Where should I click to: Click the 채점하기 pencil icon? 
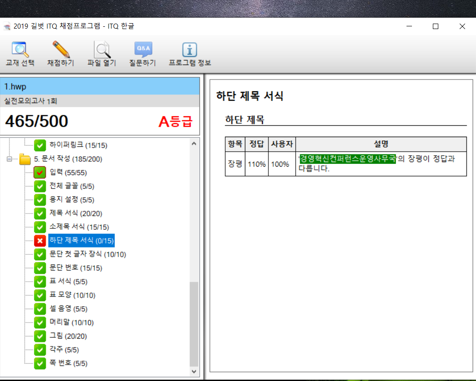[60, 49]
